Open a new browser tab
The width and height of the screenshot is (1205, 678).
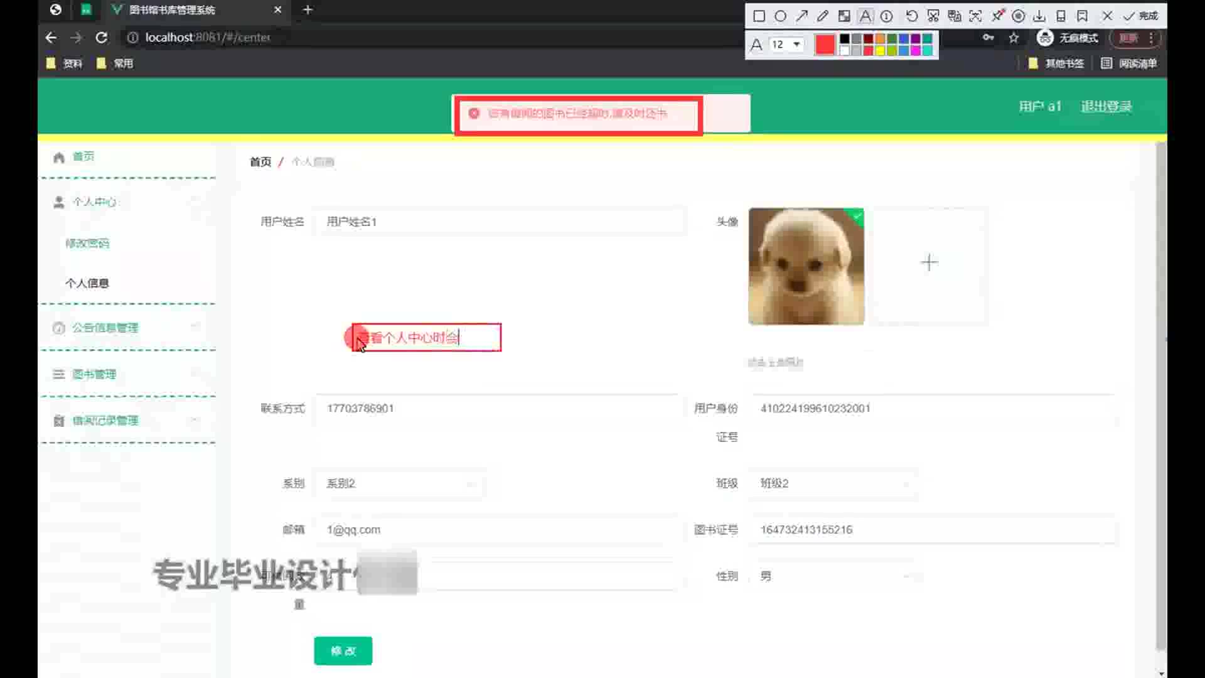(308, 9)
